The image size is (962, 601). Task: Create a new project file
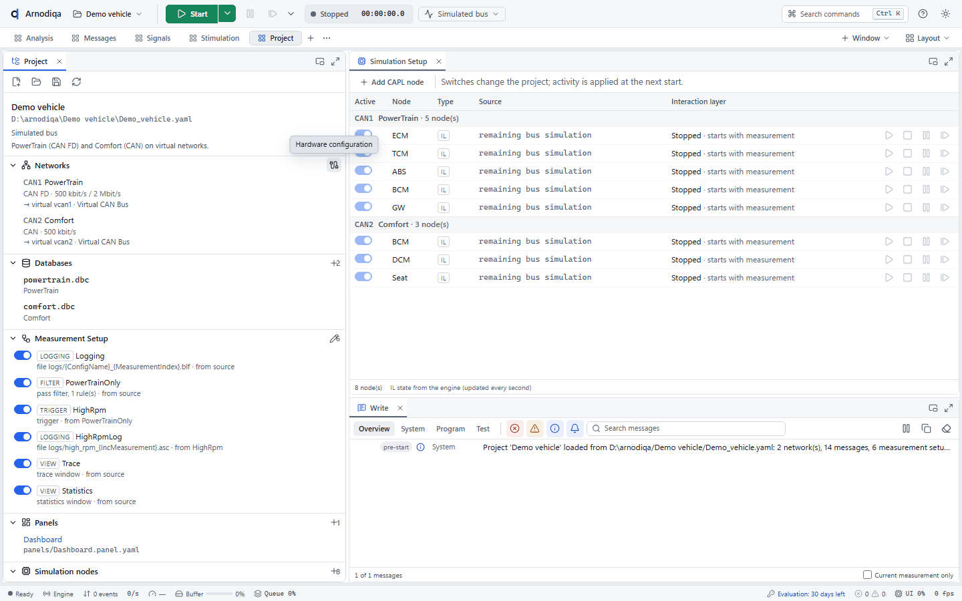(x=17, y=82)
